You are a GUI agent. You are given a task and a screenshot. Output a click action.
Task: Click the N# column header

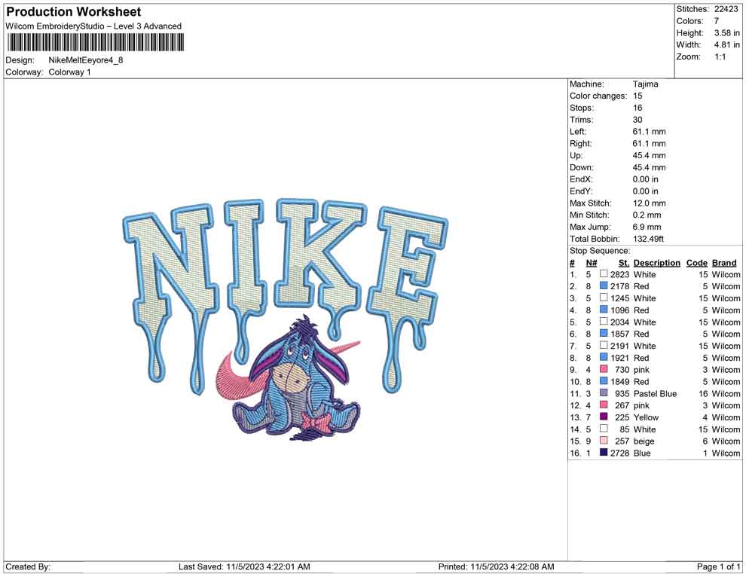click(x=592, y=263)
